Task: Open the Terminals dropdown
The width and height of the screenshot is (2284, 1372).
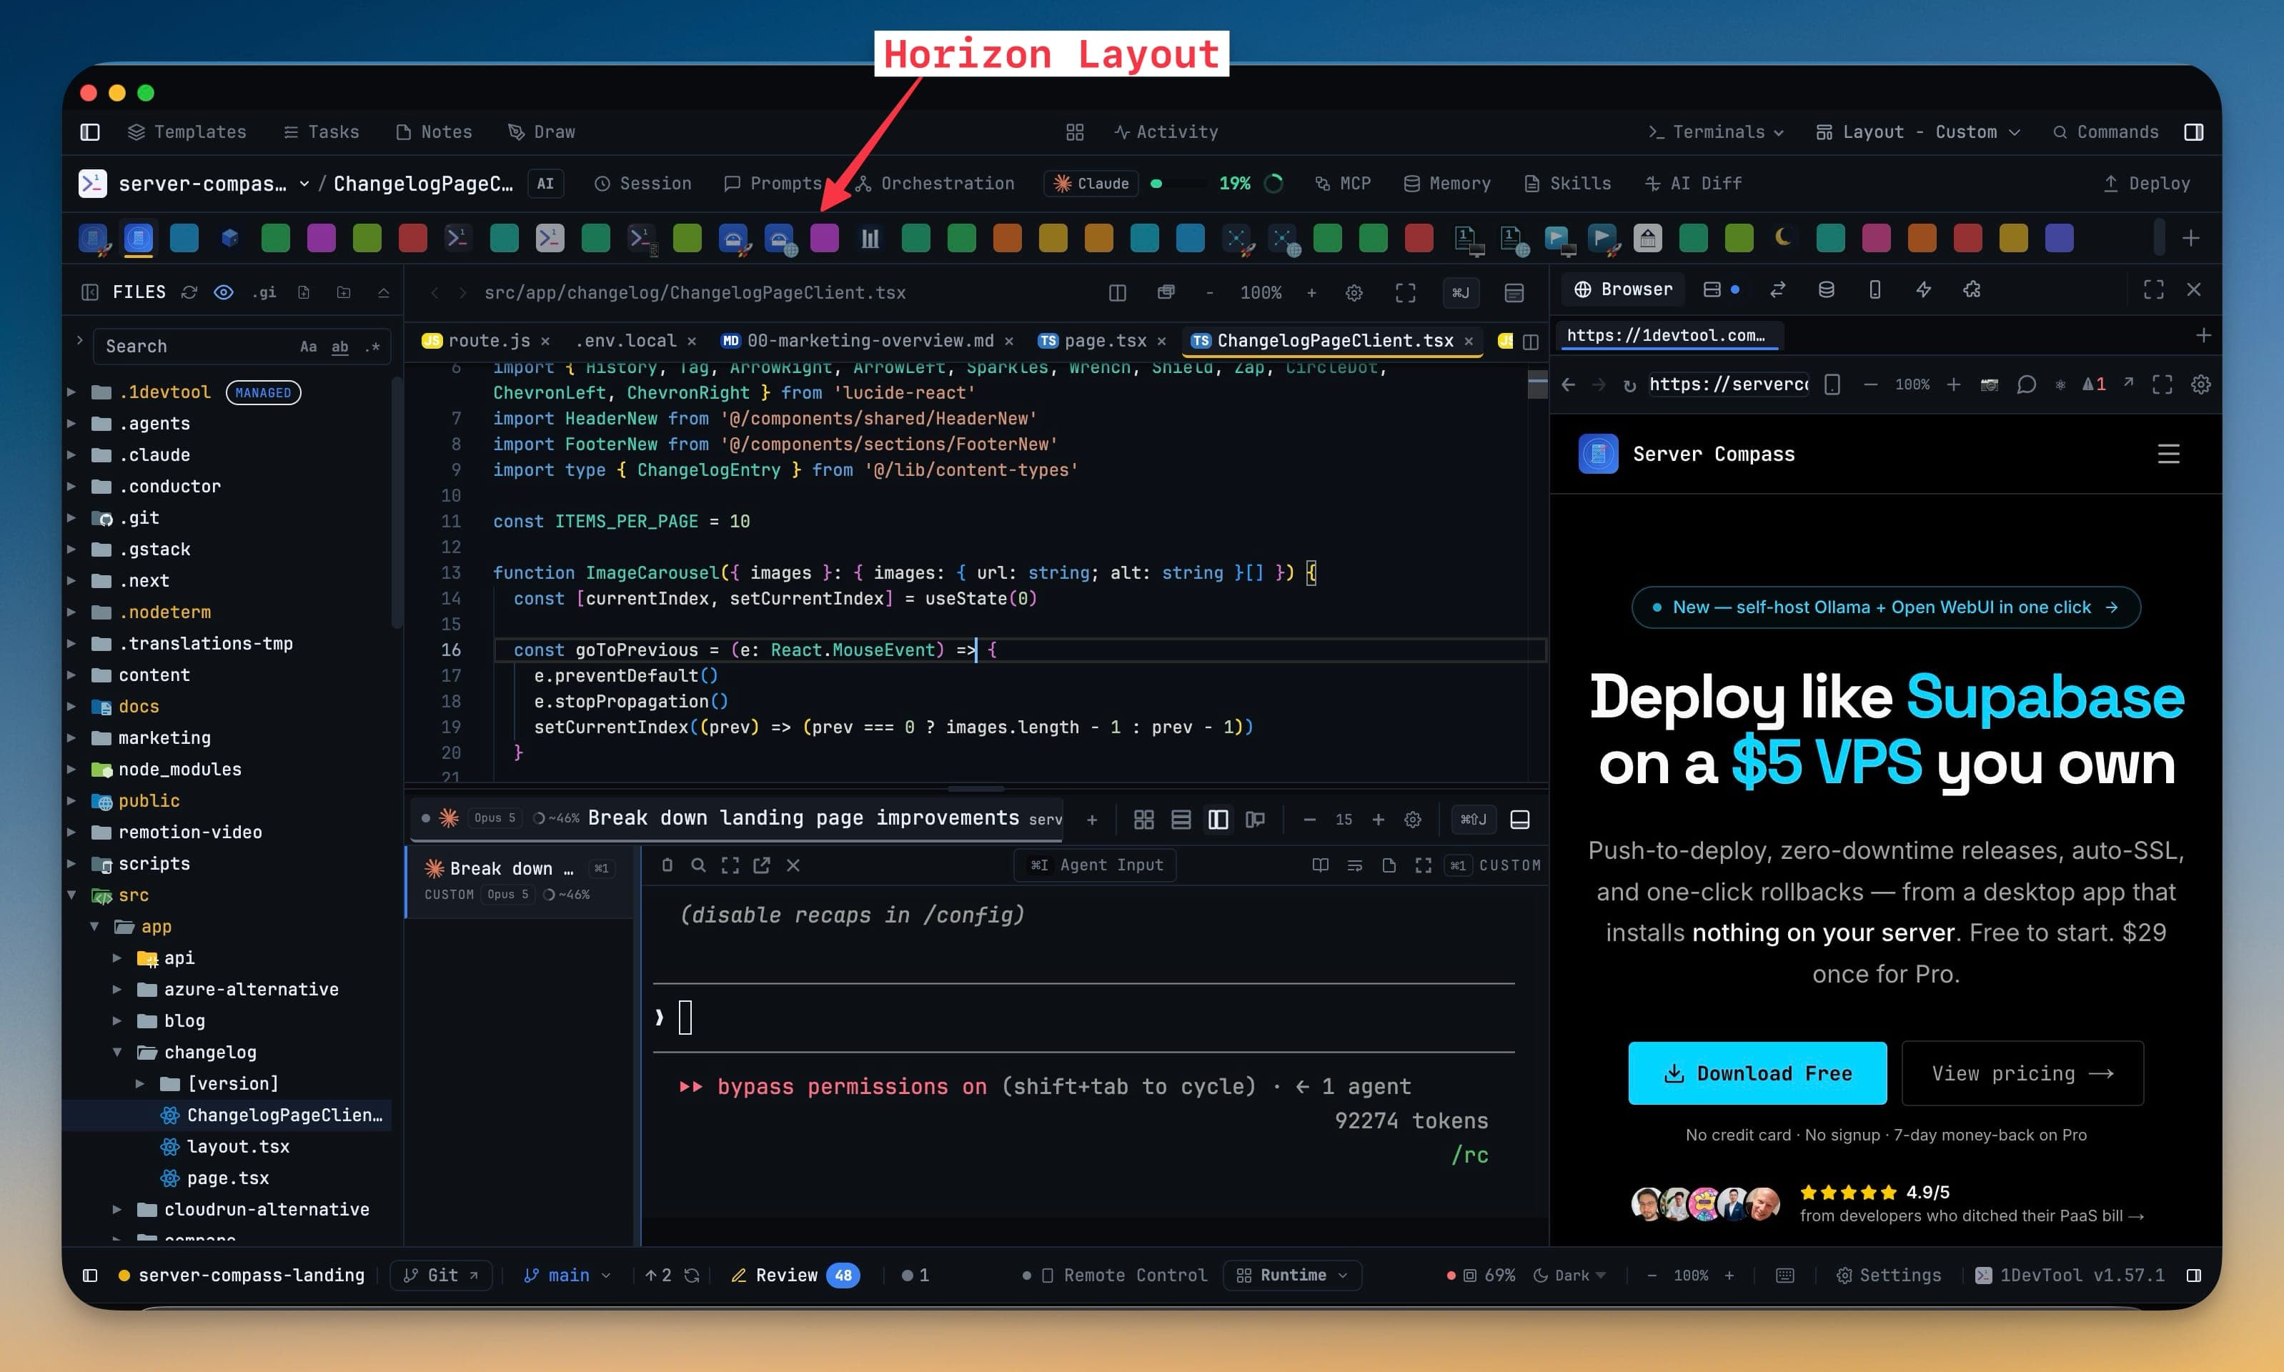Action: 1716,132
